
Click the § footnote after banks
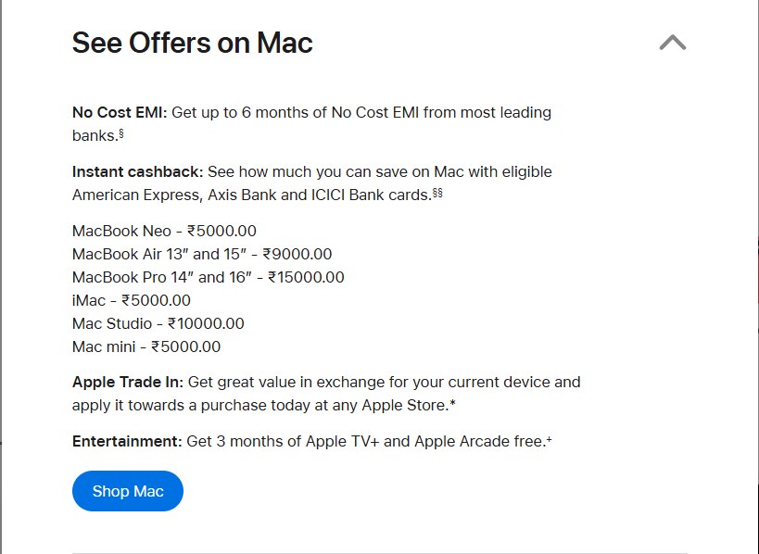121,133
